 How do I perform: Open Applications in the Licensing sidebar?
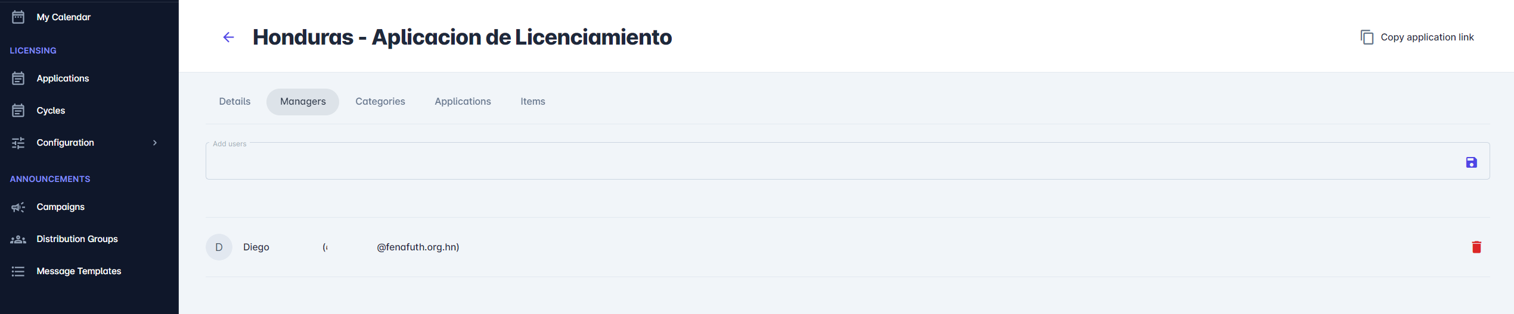(x=63, y=78)
